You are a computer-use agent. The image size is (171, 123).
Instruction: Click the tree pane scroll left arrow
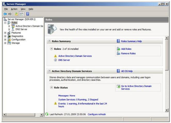(x=4, y=114)
